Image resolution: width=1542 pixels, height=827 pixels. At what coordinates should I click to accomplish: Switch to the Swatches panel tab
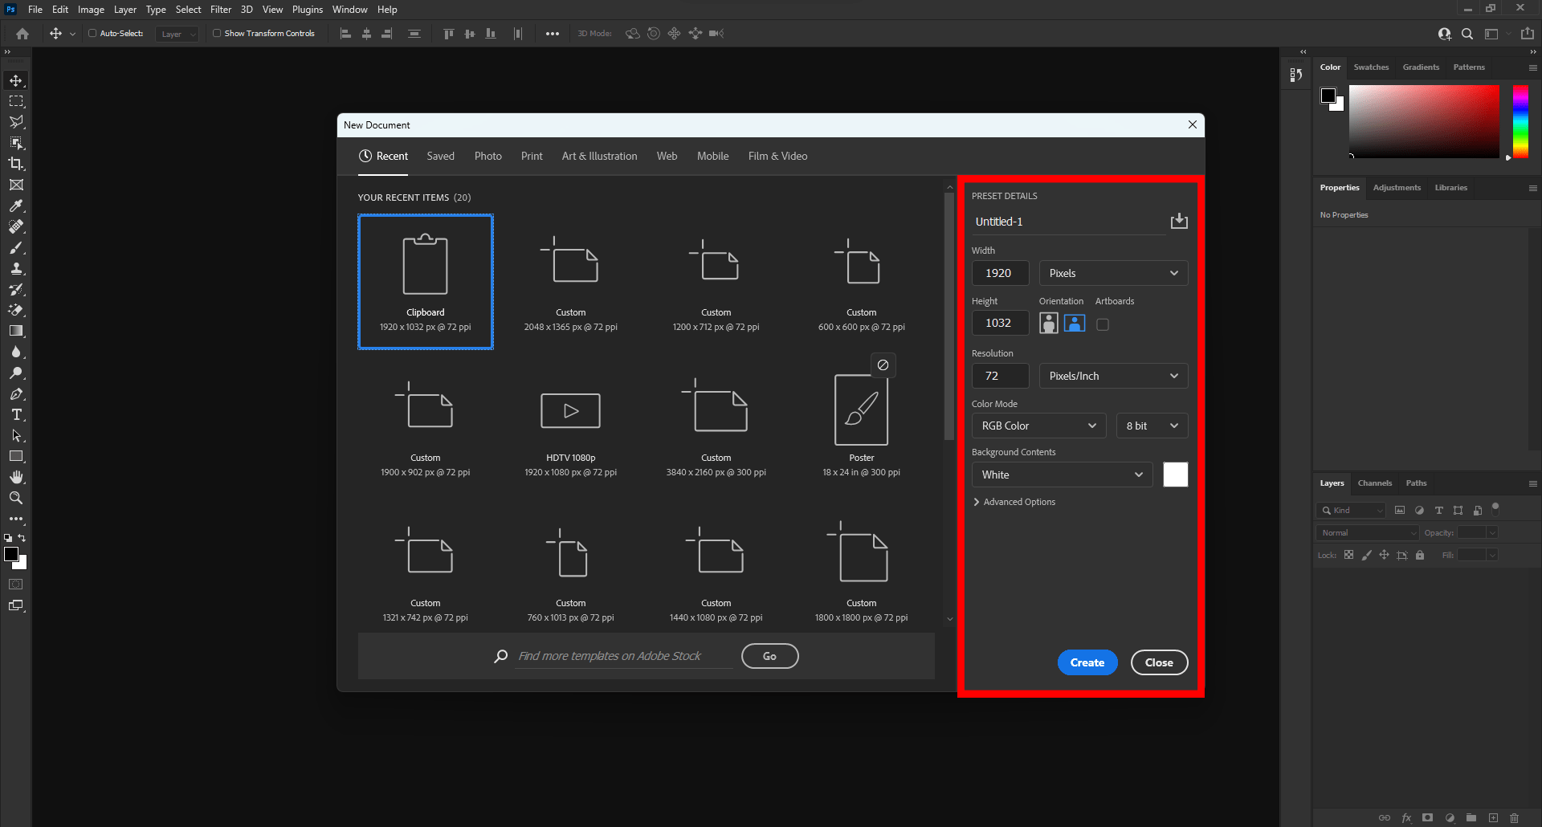(1371, 67)
